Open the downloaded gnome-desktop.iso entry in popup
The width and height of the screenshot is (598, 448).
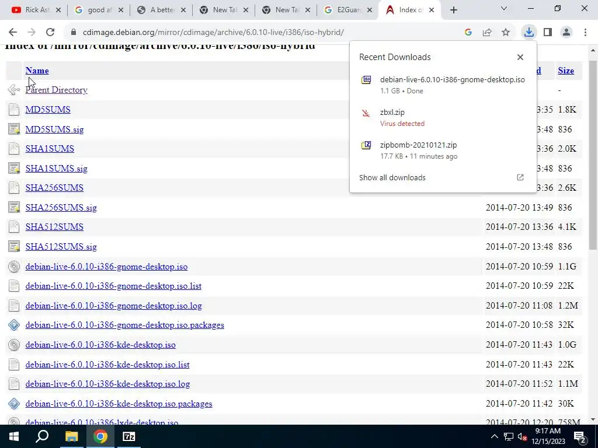443,85
